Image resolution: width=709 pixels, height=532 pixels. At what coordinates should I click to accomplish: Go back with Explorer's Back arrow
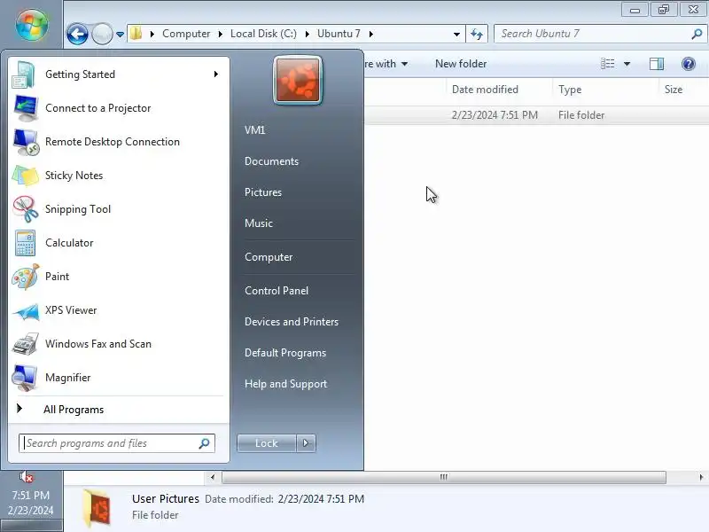coord(77,34)
